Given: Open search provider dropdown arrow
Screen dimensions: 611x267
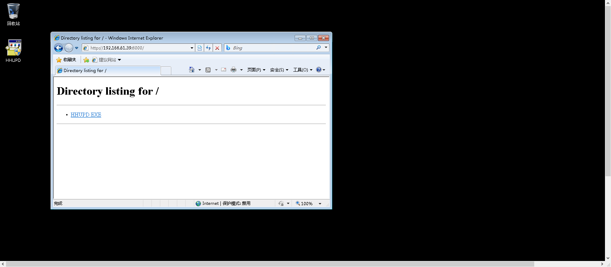Looking at the screenshot, I should [x=326, y=48].
